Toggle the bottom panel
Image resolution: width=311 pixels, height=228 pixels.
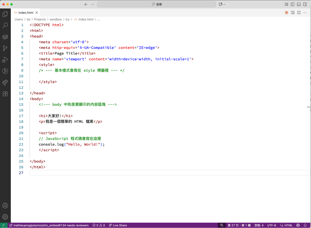pos(299,4)
